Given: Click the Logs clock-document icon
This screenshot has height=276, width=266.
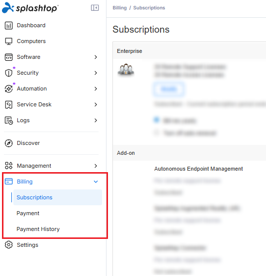Looking at the screenshot, I should (8, 120).
